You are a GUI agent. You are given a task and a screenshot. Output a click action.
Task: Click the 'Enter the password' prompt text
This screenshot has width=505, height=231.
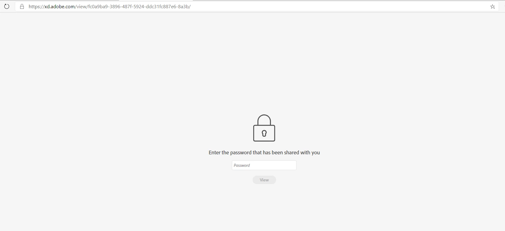pyautogui.click(x=264, y=152)
